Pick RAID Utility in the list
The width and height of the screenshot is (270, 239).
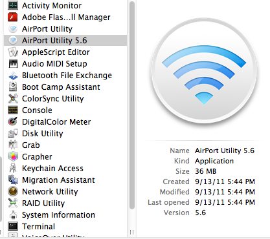[43, 203]
